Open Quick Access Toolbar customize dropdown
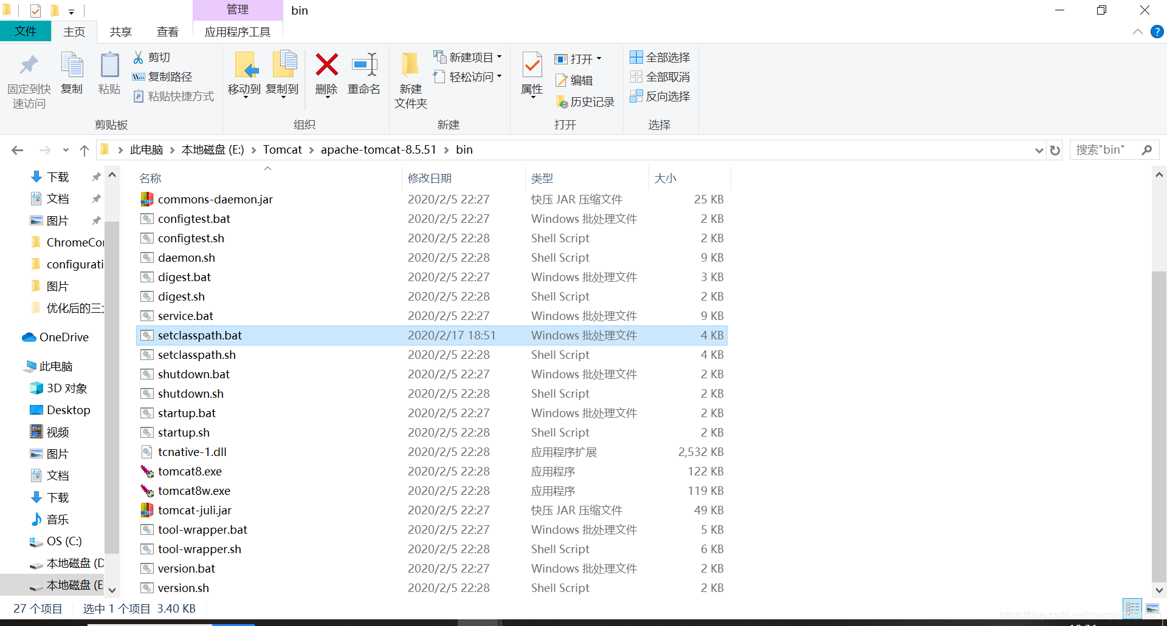This screenshot has width=1167, height=626. click(x=71, y=12)
